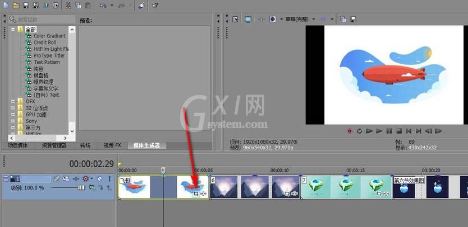Click the Render As toolbar icon
The image size is (468, 227).
45,5
